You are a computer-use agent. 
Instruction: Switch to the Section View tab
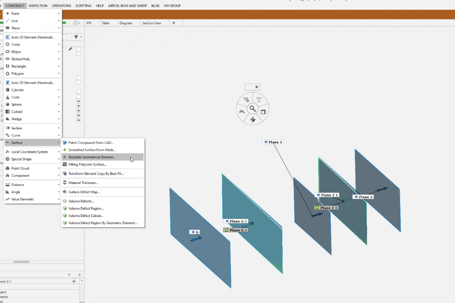pos(152,23)
